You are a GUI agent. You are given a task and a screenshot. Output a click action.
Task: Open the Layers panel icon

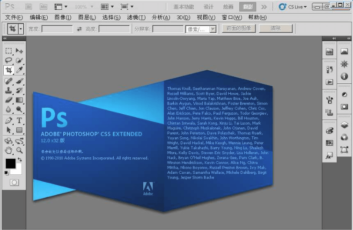pyautogui.click(x=344, y=125)
